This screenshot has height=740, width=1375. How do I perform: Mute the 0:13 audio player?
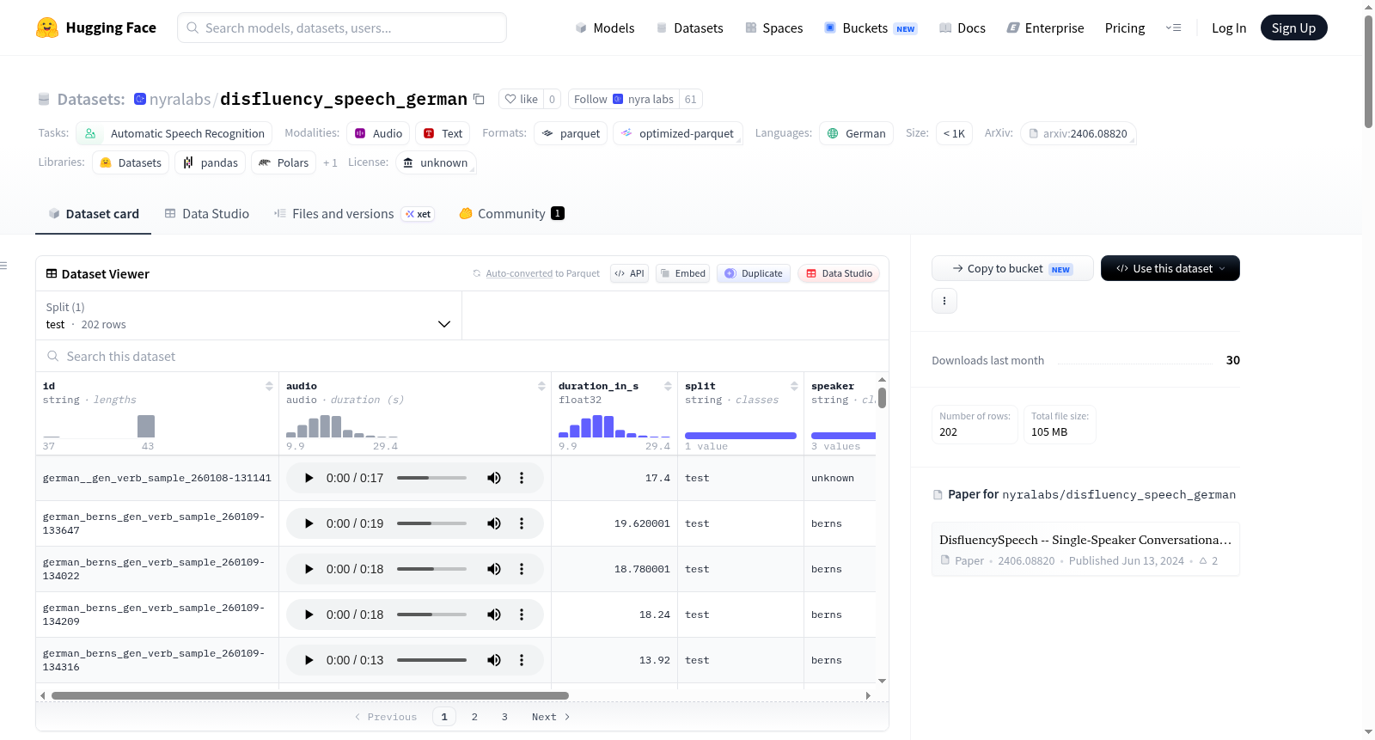pos(494,660)
